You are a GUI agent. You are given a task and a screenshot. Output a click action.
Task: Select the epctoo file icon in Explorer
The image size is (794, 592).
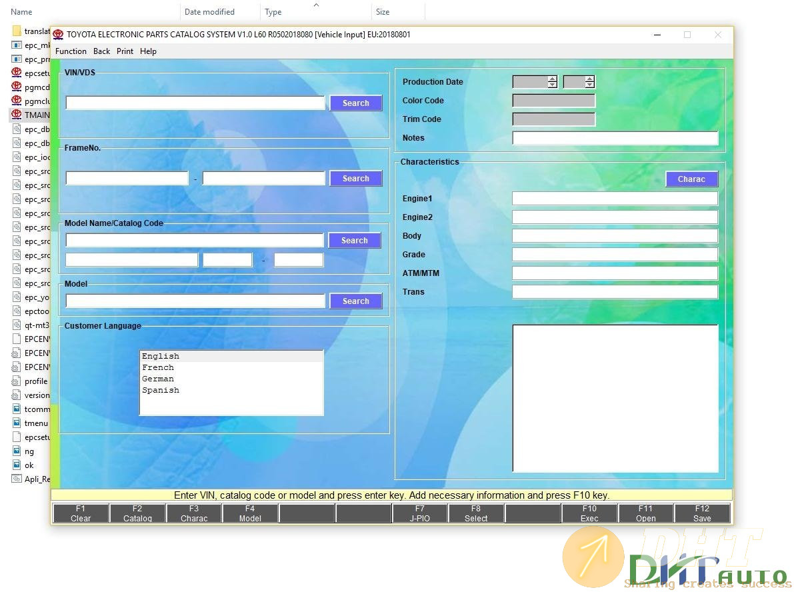(17, 311)
